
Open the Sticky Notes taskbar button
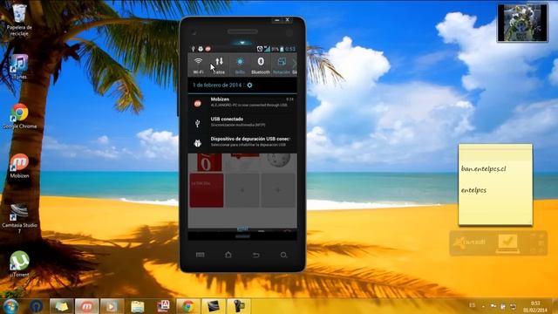click(62, 306)
